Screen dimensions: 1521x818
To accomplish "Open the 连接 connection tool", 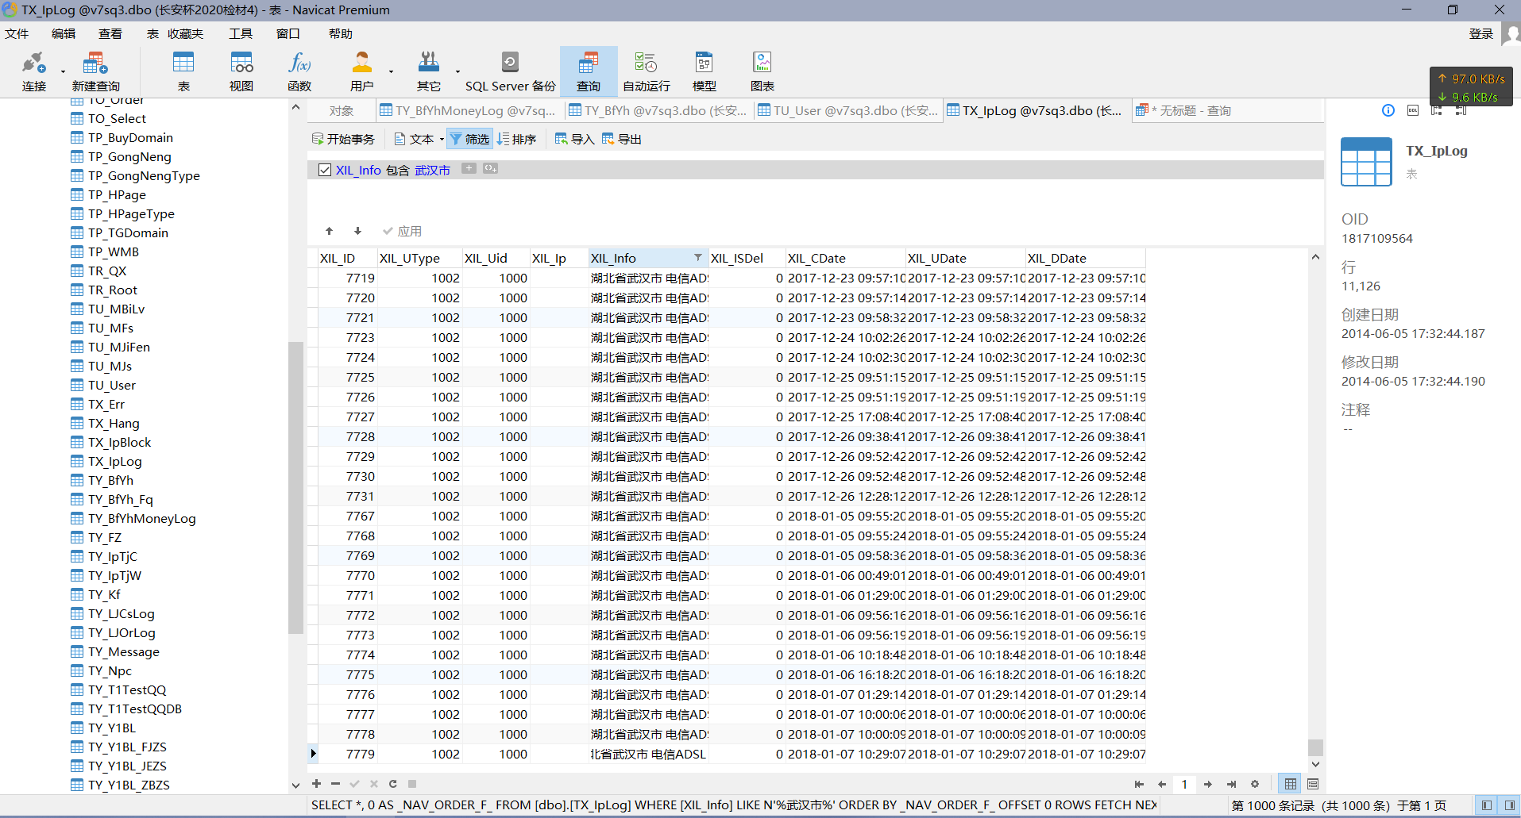I will coord(33,71).
